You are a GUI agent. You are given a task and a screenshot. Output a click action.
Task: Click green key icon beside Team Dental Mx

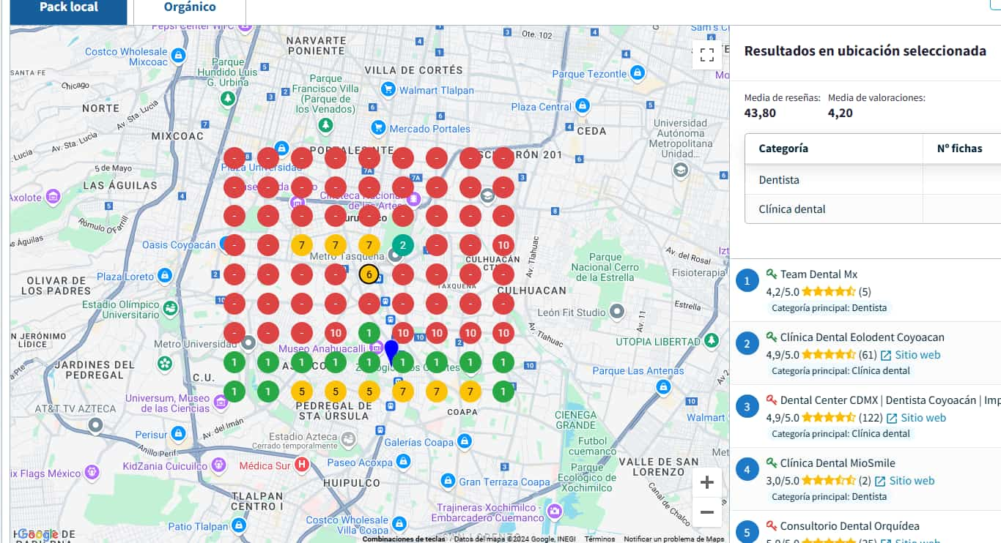772,274
